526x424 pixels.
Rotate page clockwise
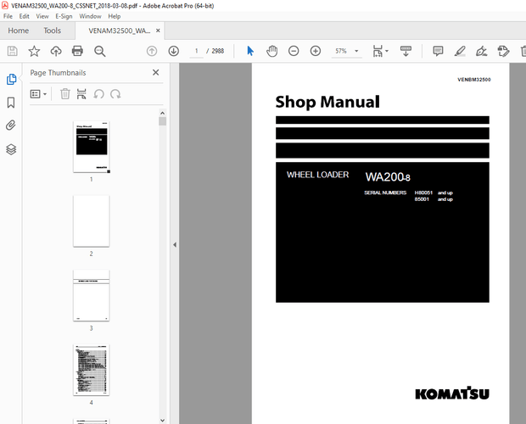tap(115, 94)
